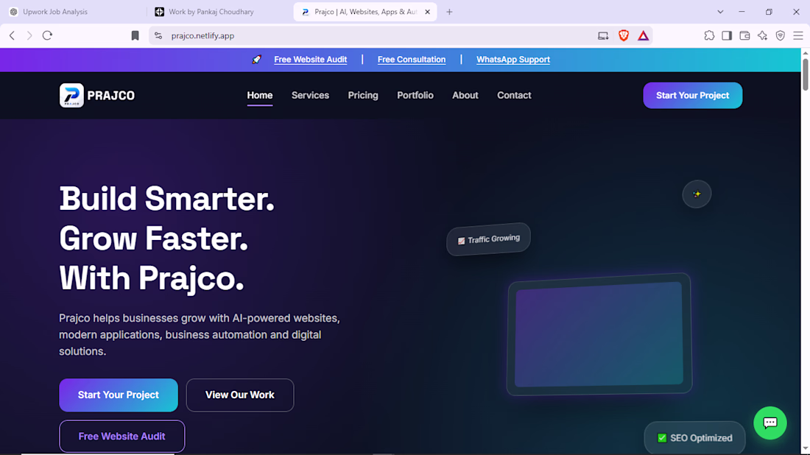Screen dimensions: 810x455
Task: Open the WhatsApp Support link
Action: tap(513, 60)
